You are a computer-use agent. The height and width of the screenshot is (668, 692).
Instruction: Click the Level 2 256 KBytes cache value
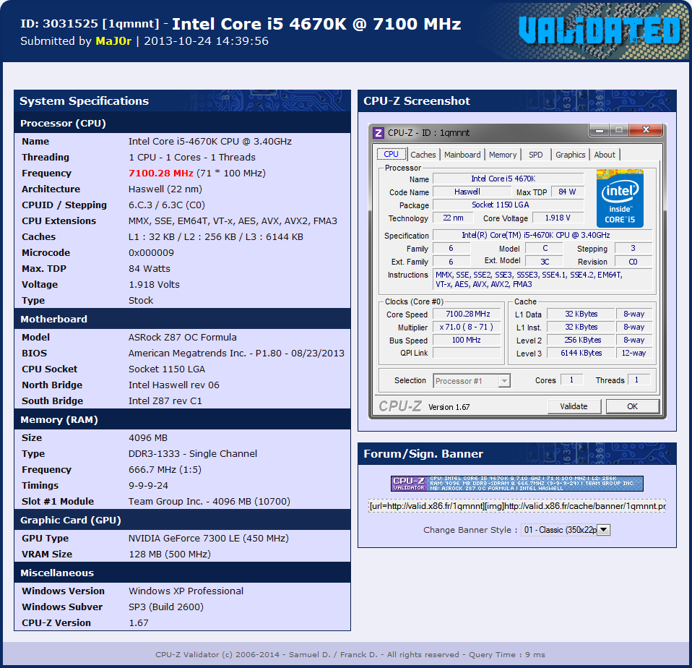[x=581, y=341]
